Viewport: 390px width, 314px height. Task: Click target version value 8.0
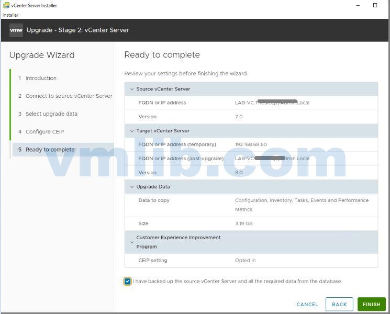click(239, 173)
